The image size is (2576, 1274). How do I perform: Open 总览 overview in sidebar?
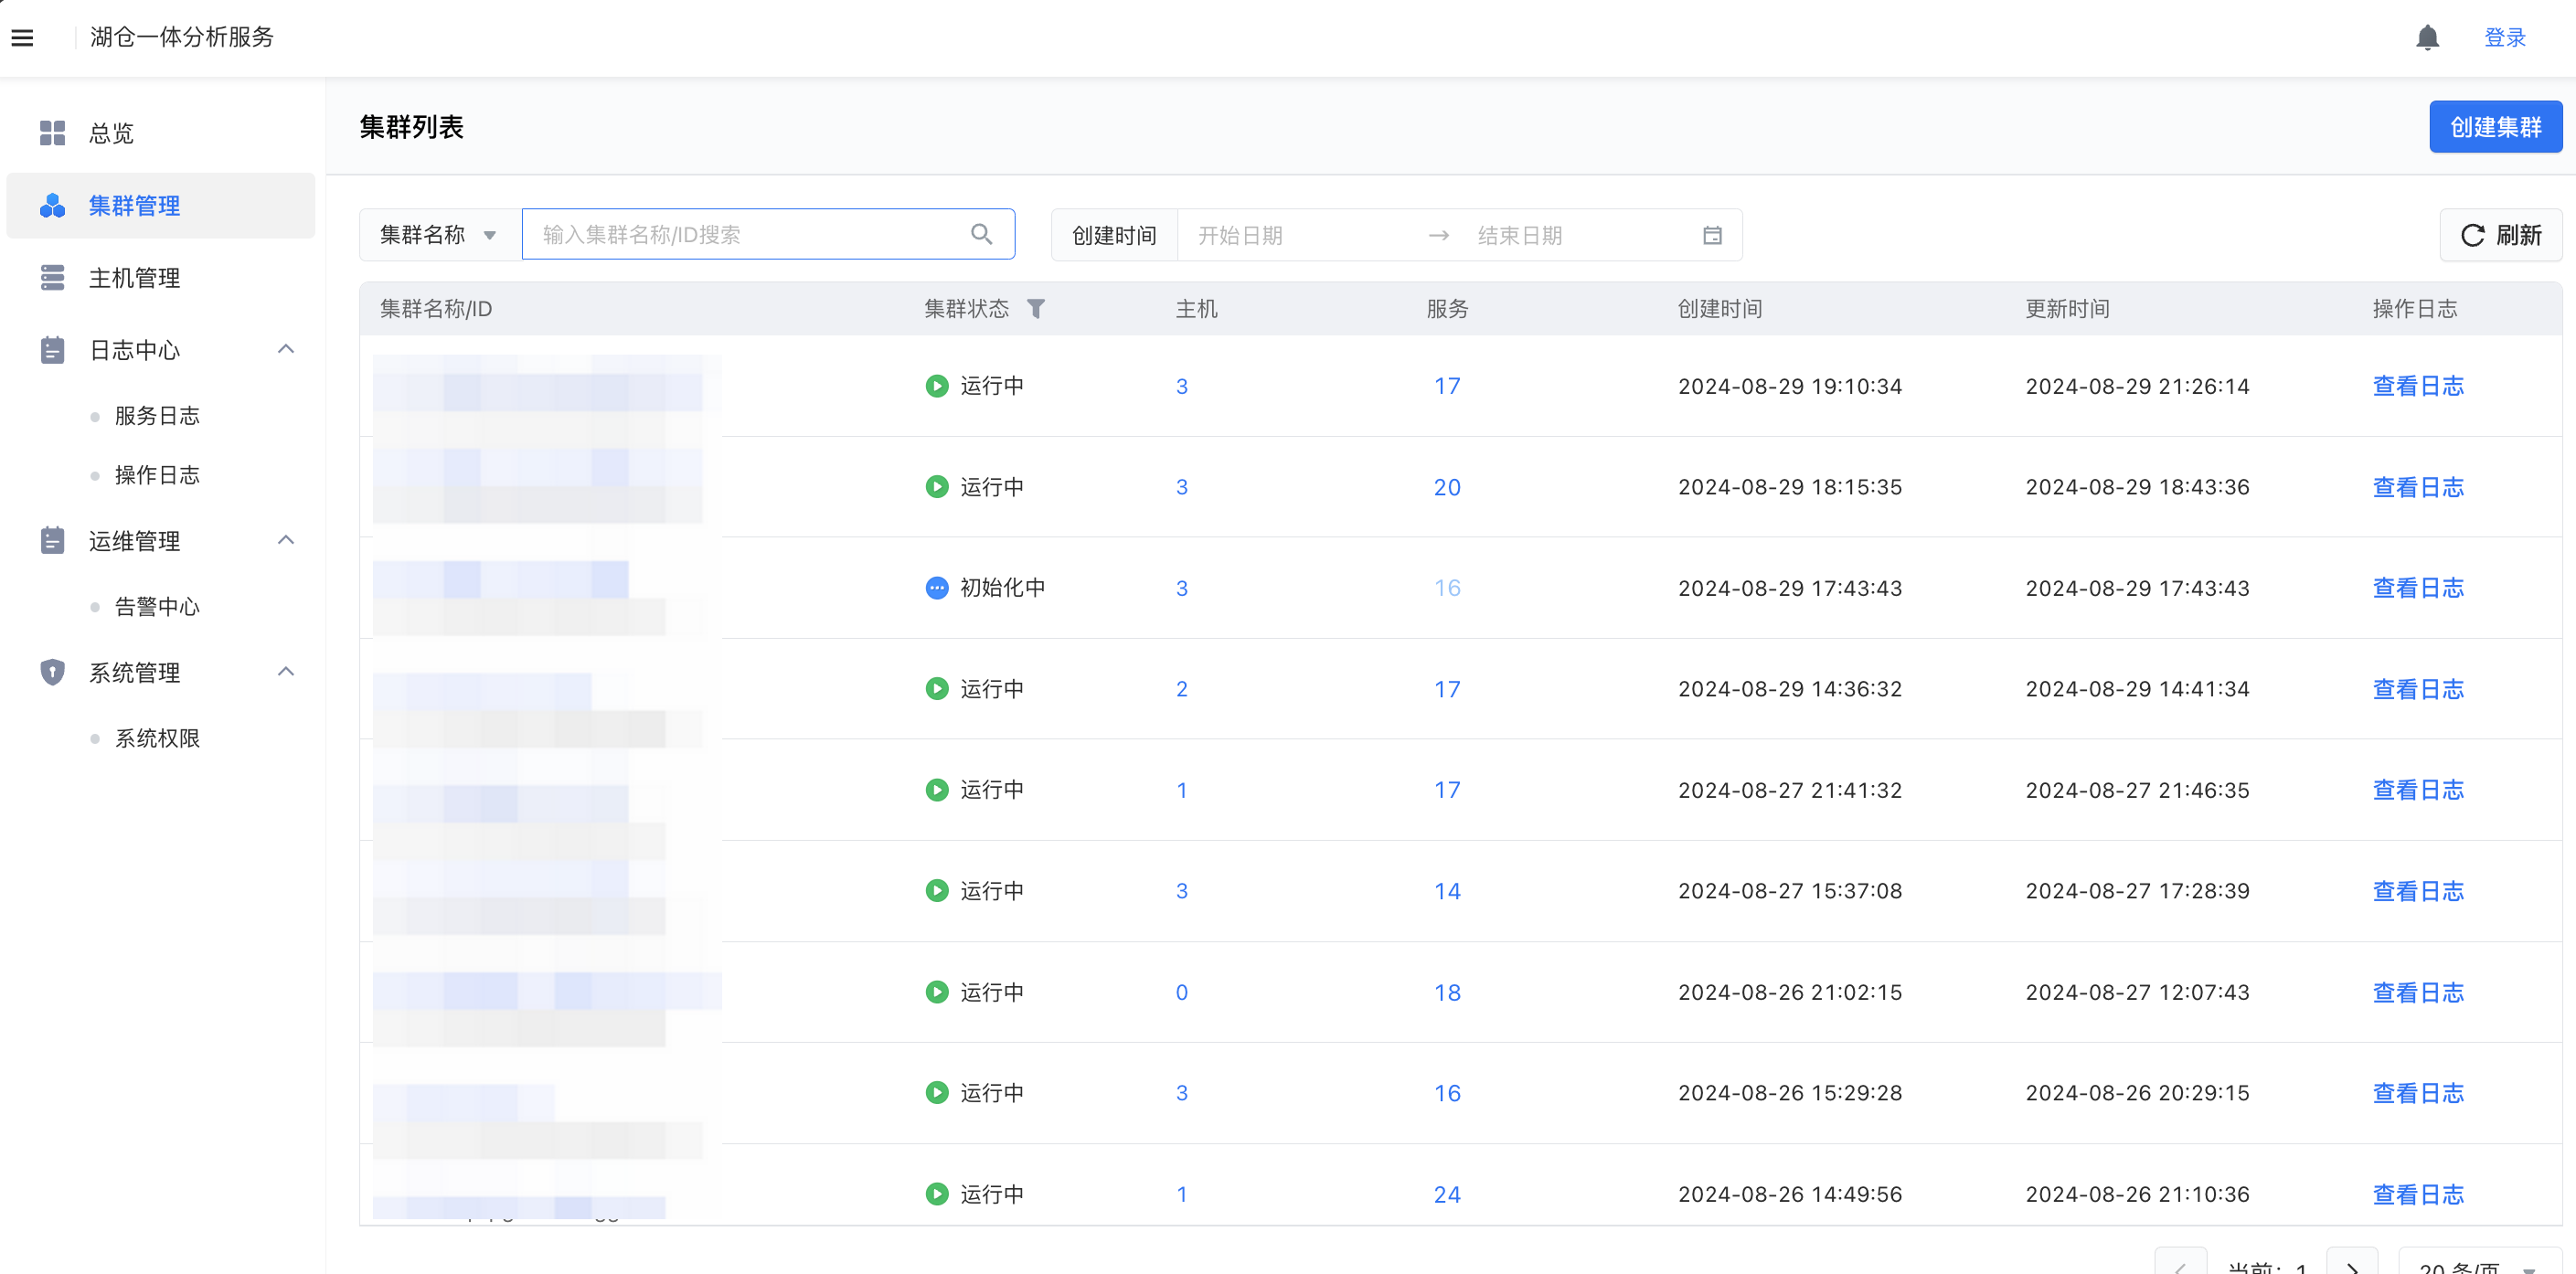pos(161,133)
